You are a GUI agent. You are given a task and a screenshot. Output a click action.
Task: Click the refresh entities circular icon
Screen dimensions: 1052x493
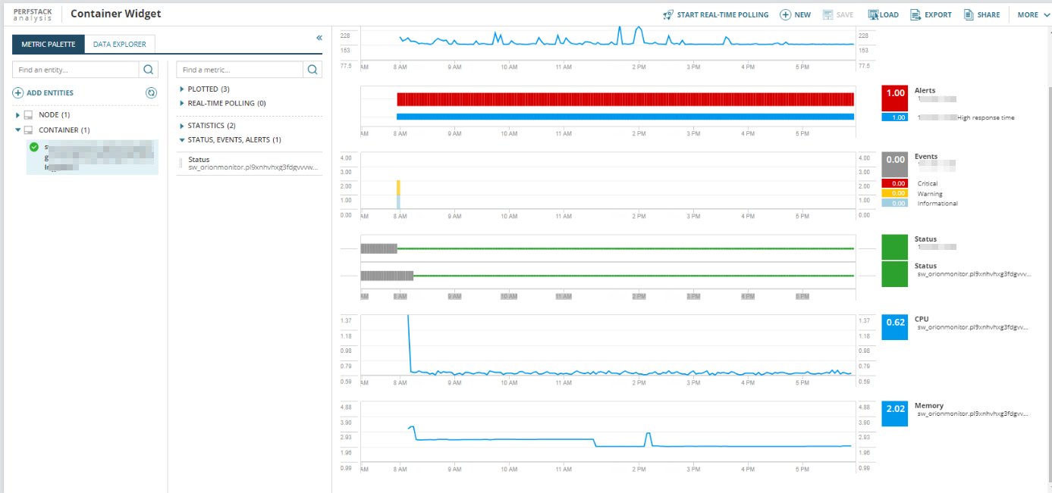coord(151,92)
